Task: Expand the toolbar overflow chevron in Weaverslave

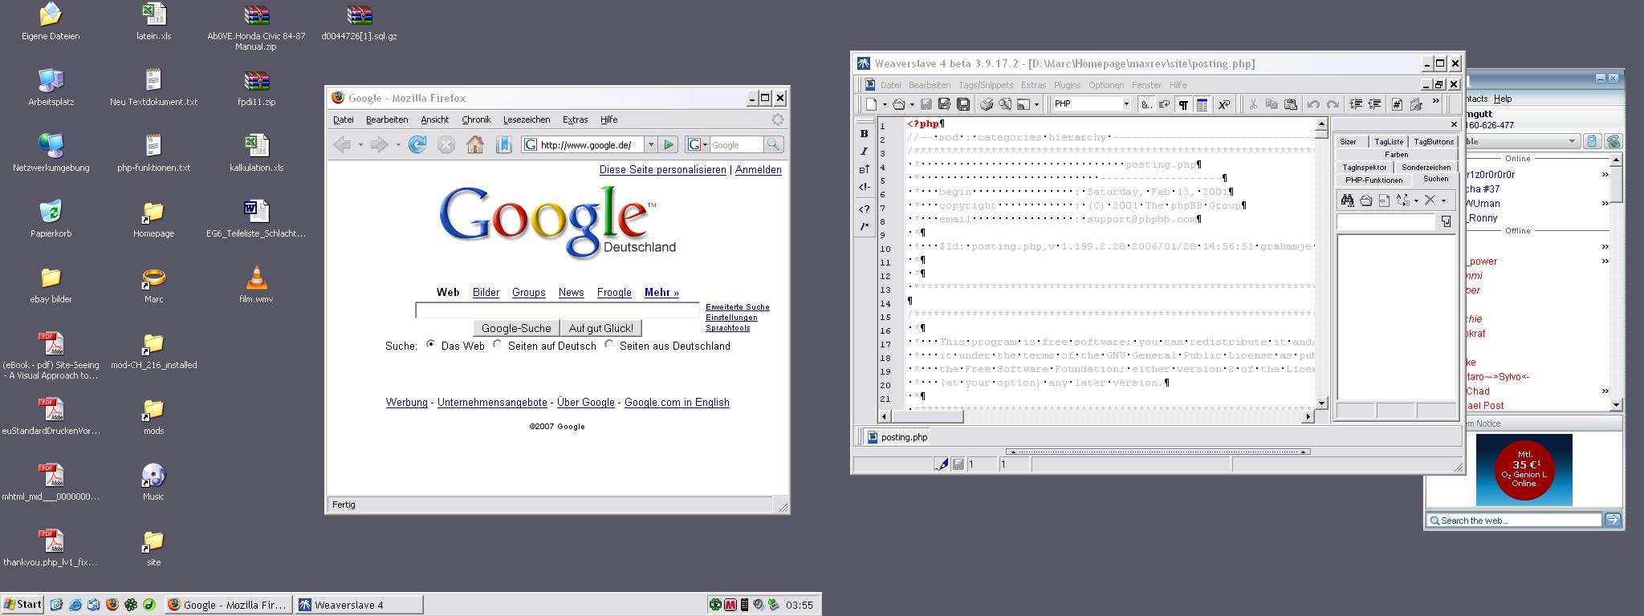Action: point(1435,100)
